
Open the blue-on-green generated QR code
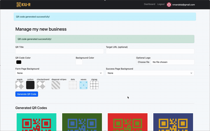82,122
